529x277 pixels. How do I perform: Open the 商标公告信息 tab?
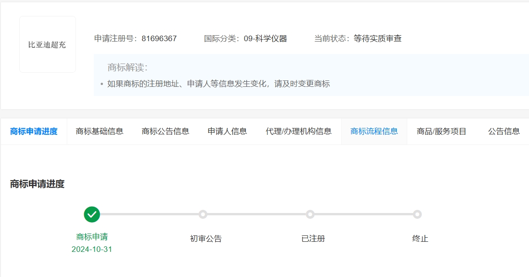(165, 132)
